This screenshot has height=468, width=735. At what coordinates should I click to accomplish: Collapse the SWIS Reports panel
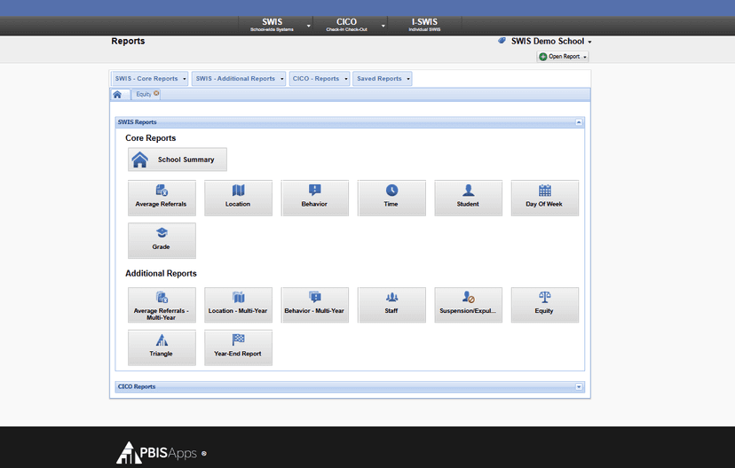(x=579, y=122)
